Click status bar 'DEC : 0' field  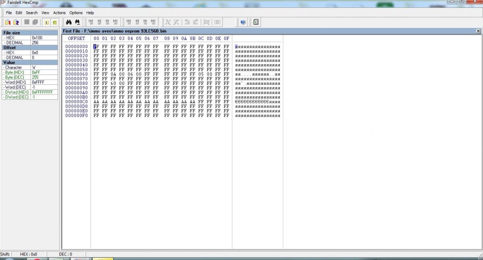66,254
